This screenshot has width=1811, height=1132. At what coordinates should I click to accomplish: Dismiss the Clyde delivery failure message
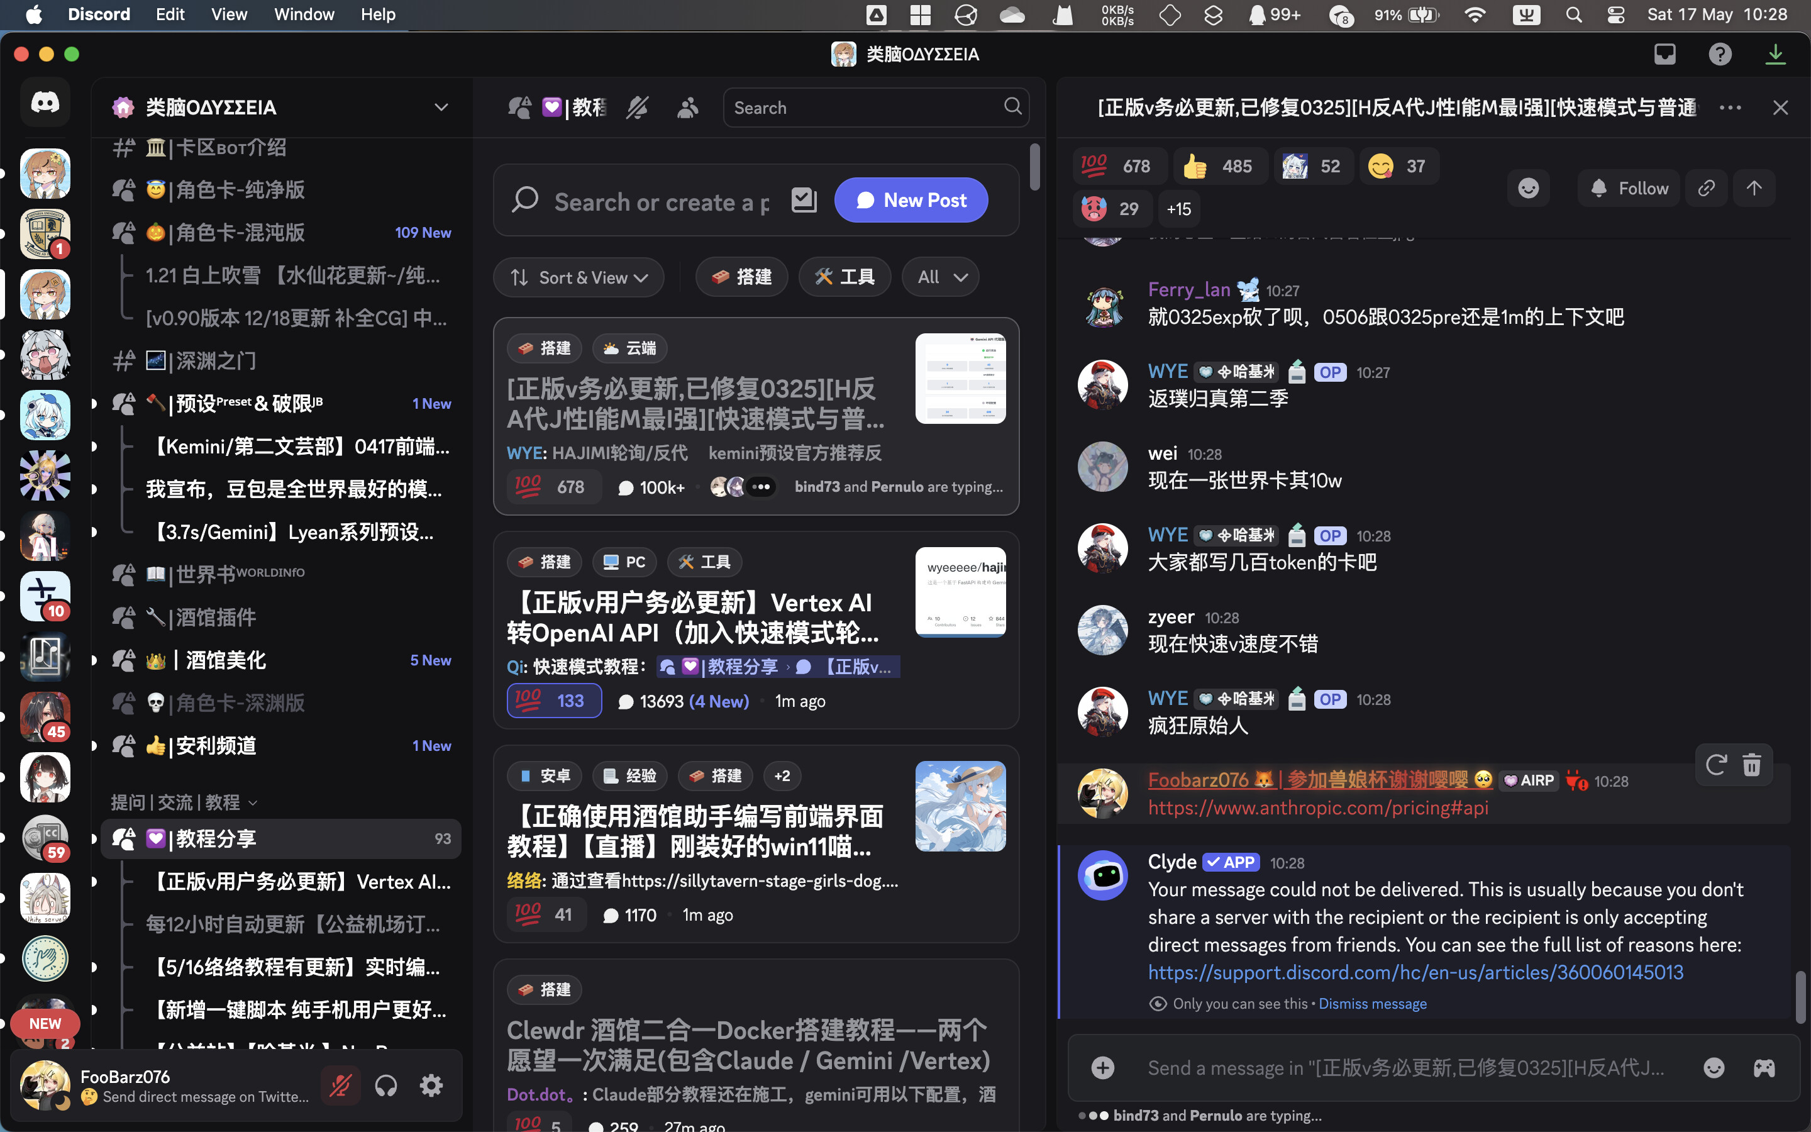tap(1373, 1003)
